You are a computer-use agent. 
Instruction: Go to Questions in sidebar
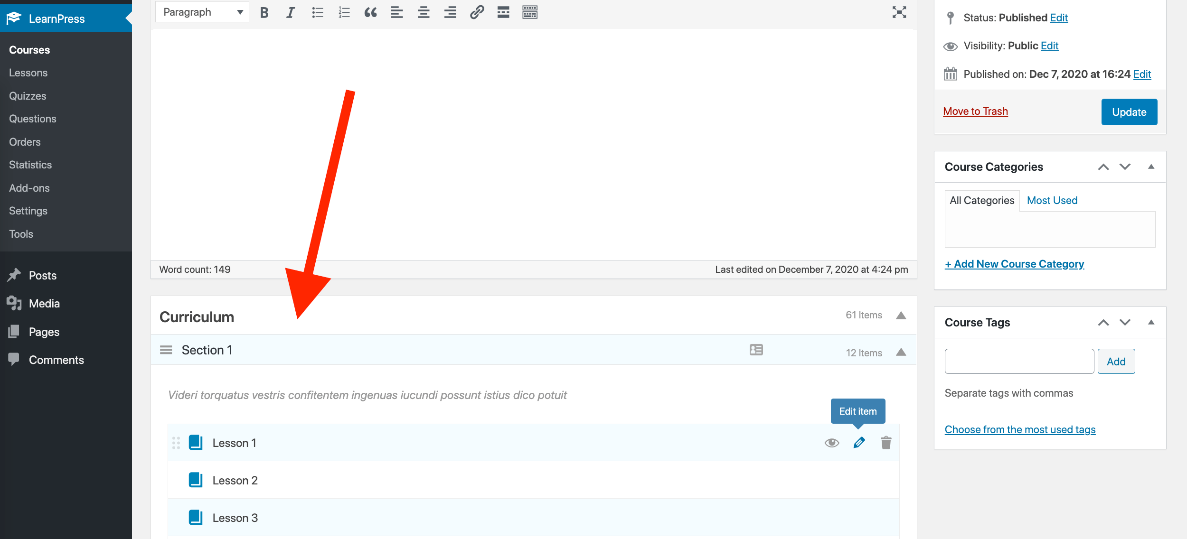pyautogui.click(x=33, y=119)
